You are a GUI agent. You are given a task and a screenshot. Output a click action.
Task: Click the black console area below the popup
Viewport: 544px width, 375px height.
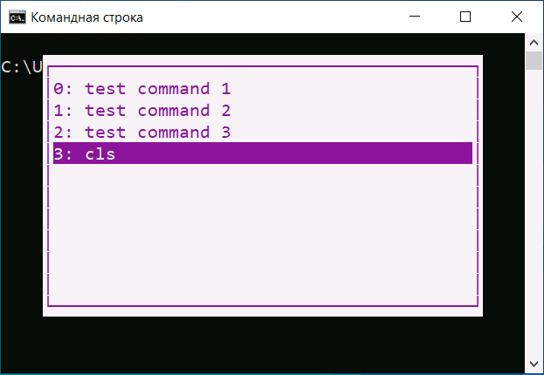tap(263, 343)
